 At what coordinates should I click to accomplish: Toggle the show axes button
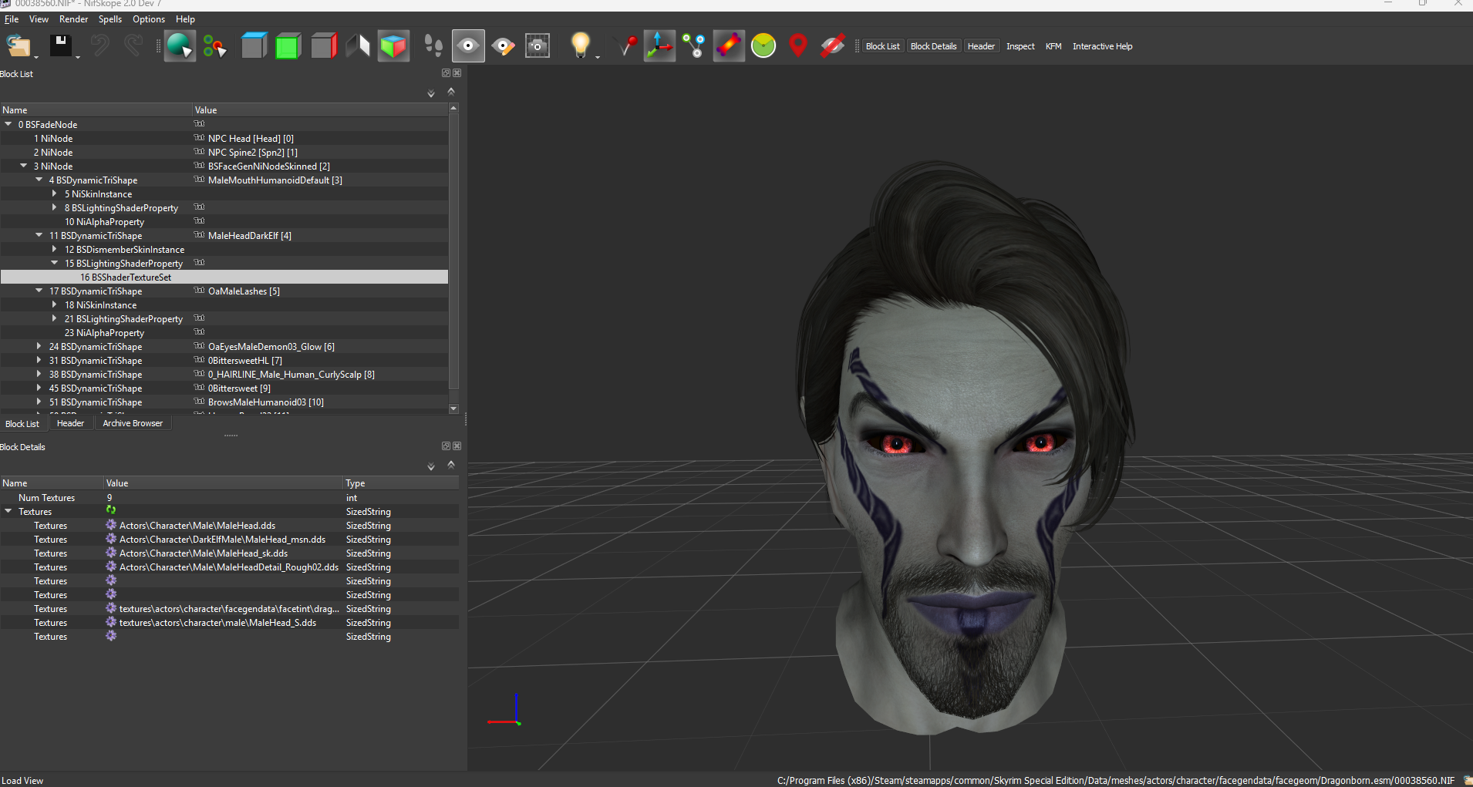click(x=659, y=46)
